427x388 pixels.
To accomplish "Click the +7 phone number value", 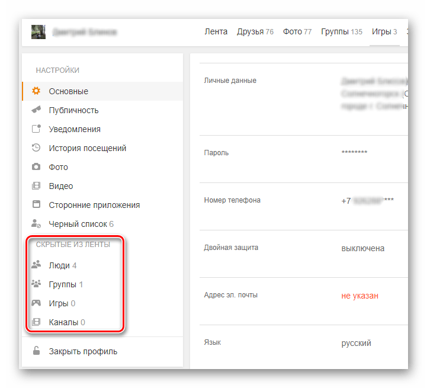I will (x=368, y=201).
